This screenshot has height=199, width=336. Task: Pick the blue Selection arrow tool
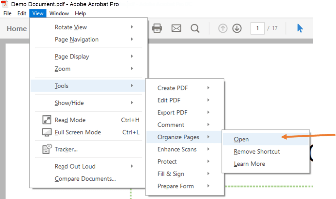pyautogui.click(x=300, y=28)
